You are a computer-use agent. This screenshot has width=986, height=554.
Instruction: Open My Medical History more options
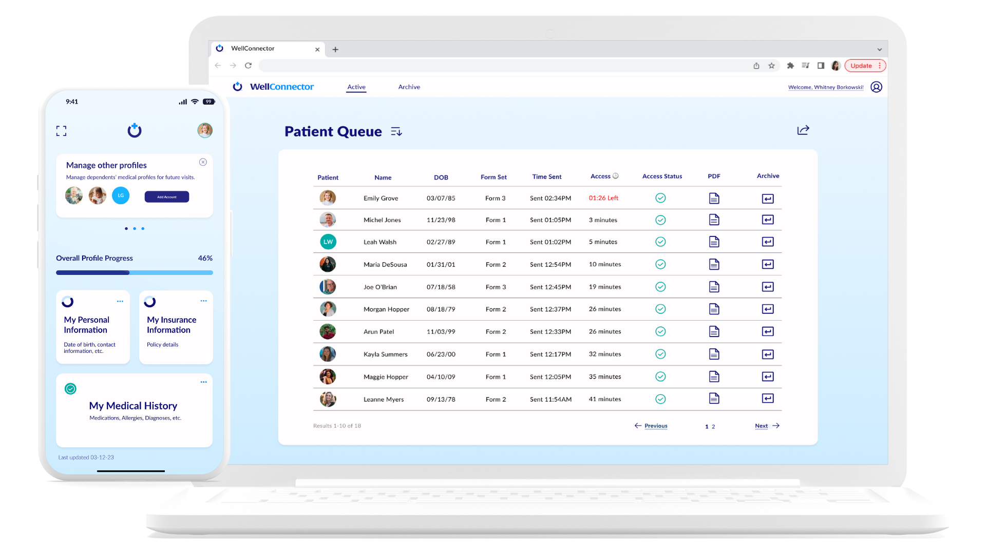tap(203, 382)
